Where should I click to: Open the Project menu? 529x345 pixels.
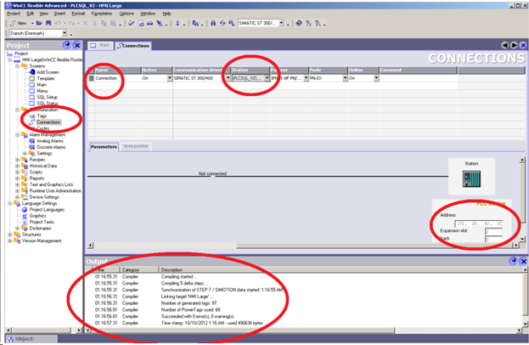(x=14, y=14)
